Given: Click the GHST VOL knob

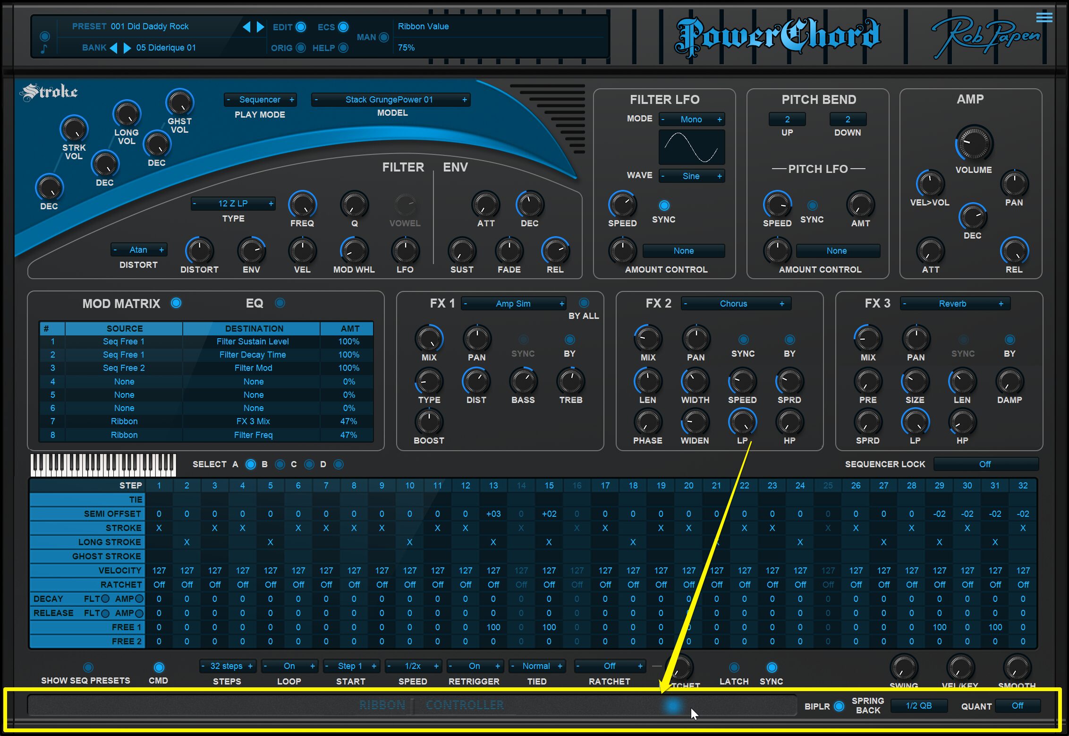Looking at the screenshot, I should tap(180, 103).
